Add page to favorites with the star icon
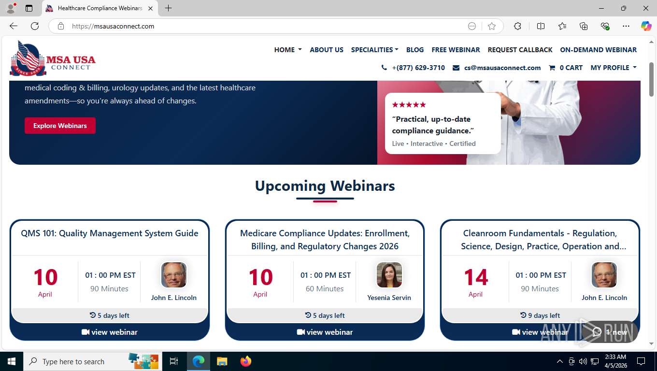Screen dimensions: 657x371 tap(492, 26)
